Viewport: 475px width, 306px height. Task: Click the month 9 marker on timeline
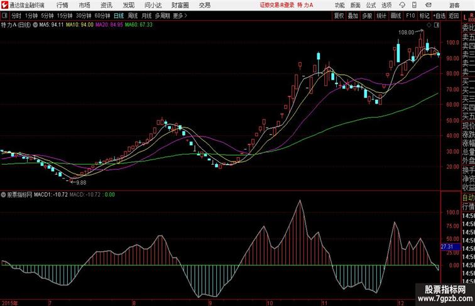(x=210, y=303)
